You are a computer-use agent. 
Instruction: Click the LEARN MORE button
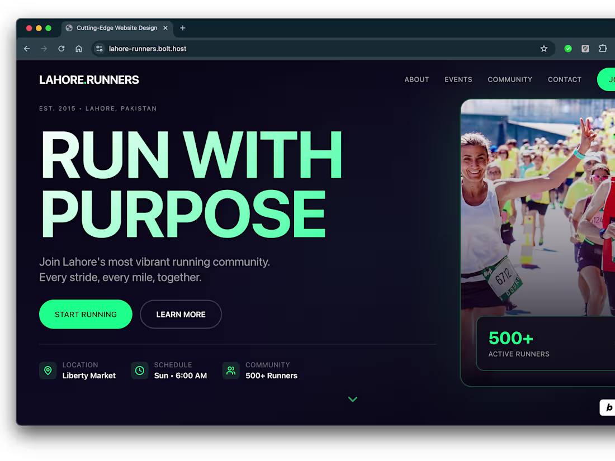(x=181, y=314)
